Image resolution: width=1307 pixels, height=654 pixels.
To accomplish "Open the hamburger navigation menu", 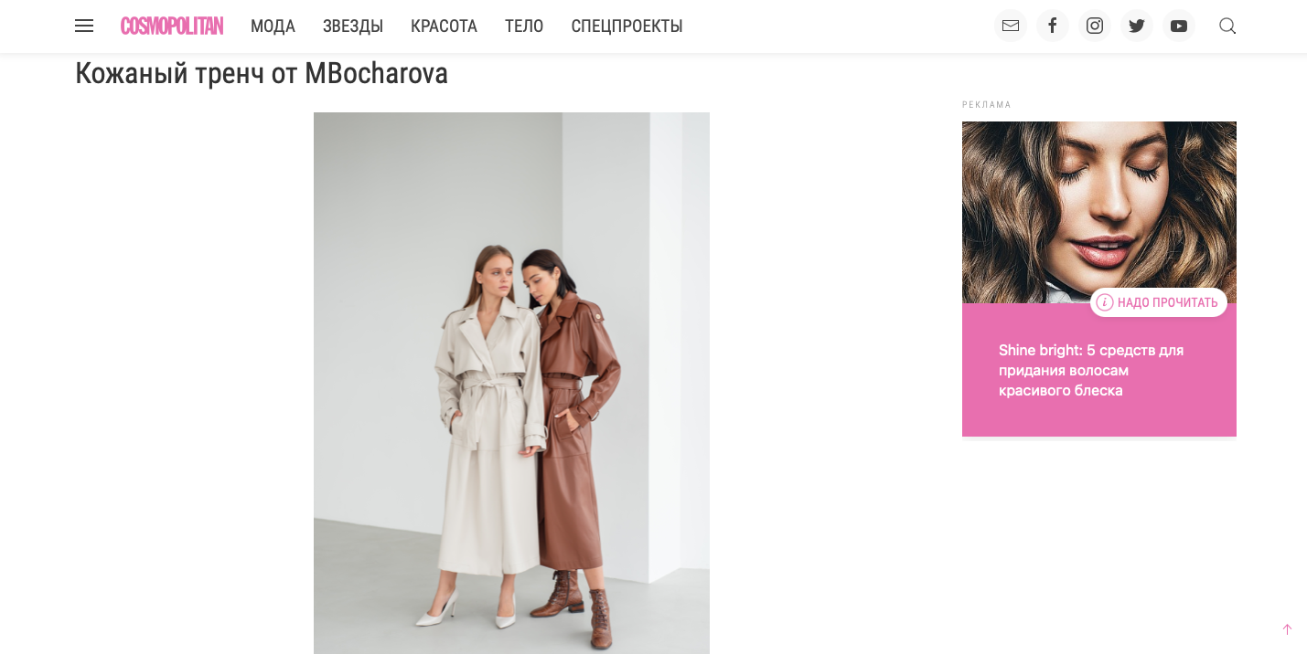I will [84, 26].
